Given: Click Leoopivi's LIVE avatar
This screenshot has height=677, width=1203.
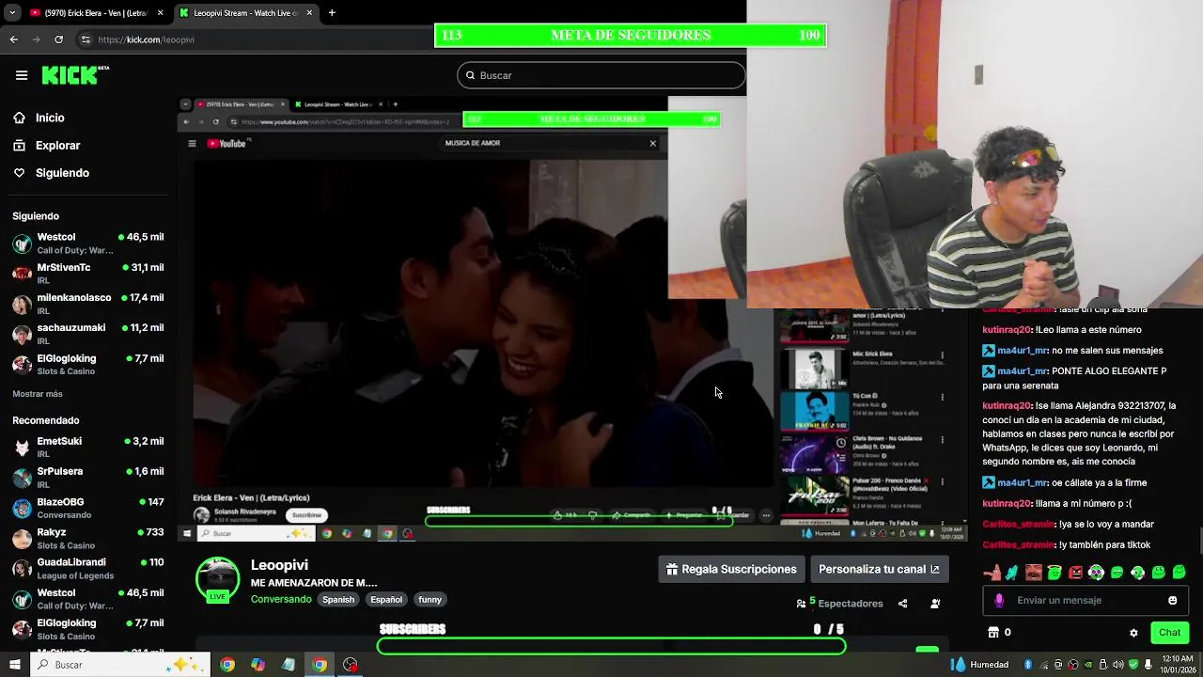Looking at the screenshot, I should [x=217, y=580].
